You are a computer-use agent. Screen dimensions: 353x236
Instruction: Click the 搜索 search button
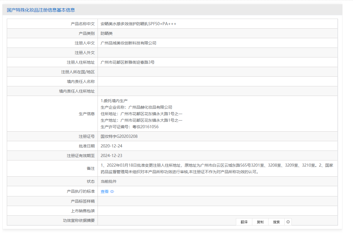(276, 222)
